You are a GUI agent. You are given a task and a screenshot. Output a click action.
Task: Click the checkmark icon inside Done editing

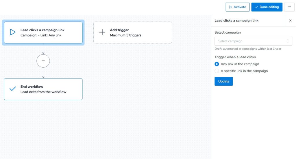coord(256,7)
